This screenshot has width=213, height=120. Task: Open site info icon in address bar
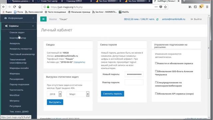[x=45, y=7]
